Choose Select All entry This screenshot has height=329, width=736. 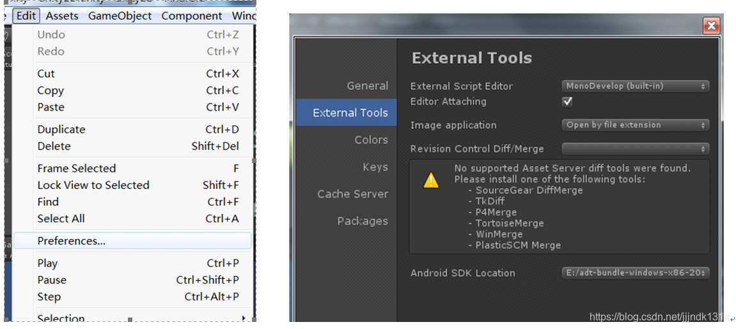click(132, 219)
